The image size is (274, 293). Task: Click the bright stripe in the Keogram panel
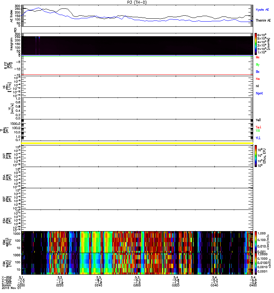[37, 44]
